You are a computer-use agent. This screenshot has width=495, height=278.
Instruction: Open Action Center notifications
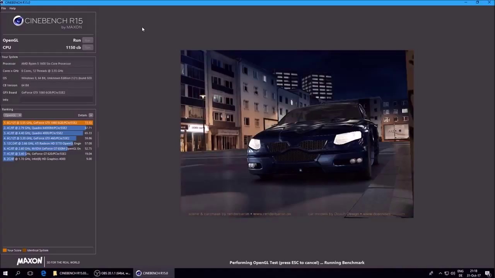(488, 273)
